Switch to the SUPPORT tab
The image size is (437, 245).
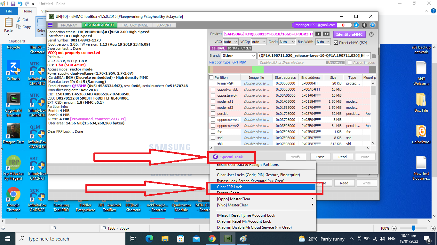(x=164, y=25)
